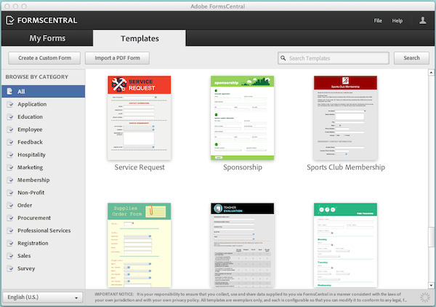Click the Feedback category icon
This screenshot has height=307, width=436.
10,143
